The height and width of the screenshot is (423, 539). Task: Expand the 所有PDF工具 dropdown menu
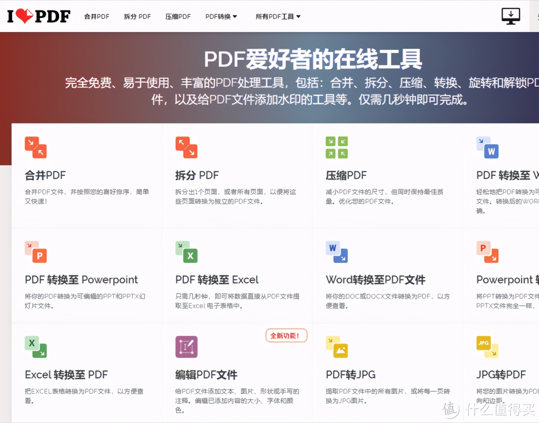click(278, 17)
